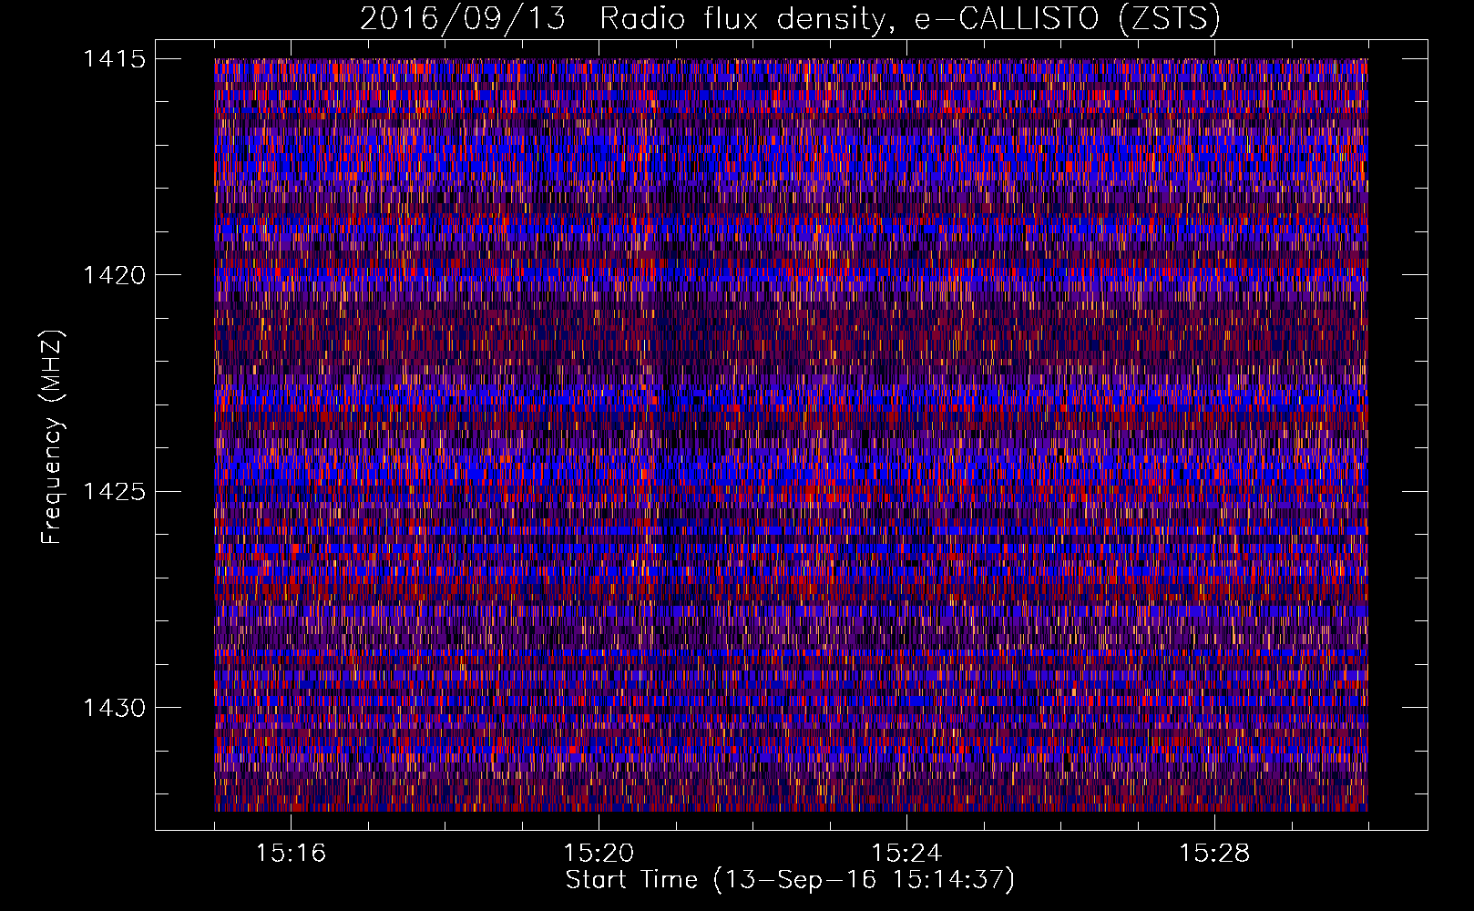The width and height of the screenshot is (1474, 911).
Task: Select the 1430 frequency tick label
Action: (114, 708)
